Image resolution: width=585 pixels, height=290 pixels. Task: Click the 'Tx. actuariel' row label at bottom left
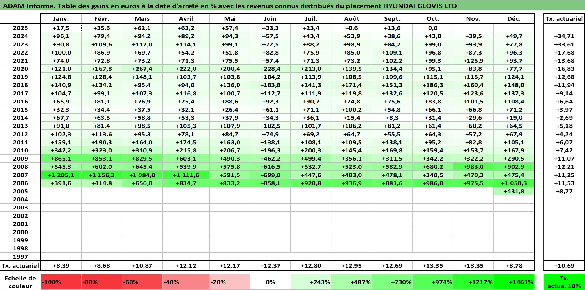[20, 266]
